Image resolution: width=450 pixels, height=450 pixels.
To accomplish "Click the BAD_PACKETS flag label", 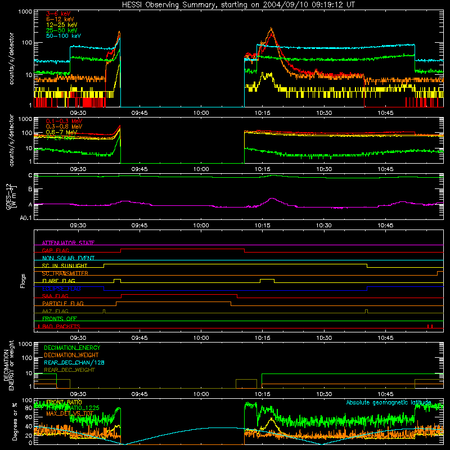I will point(61,326).
